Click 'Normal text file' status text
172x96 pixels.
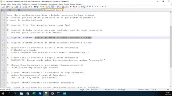click(5, 90)
